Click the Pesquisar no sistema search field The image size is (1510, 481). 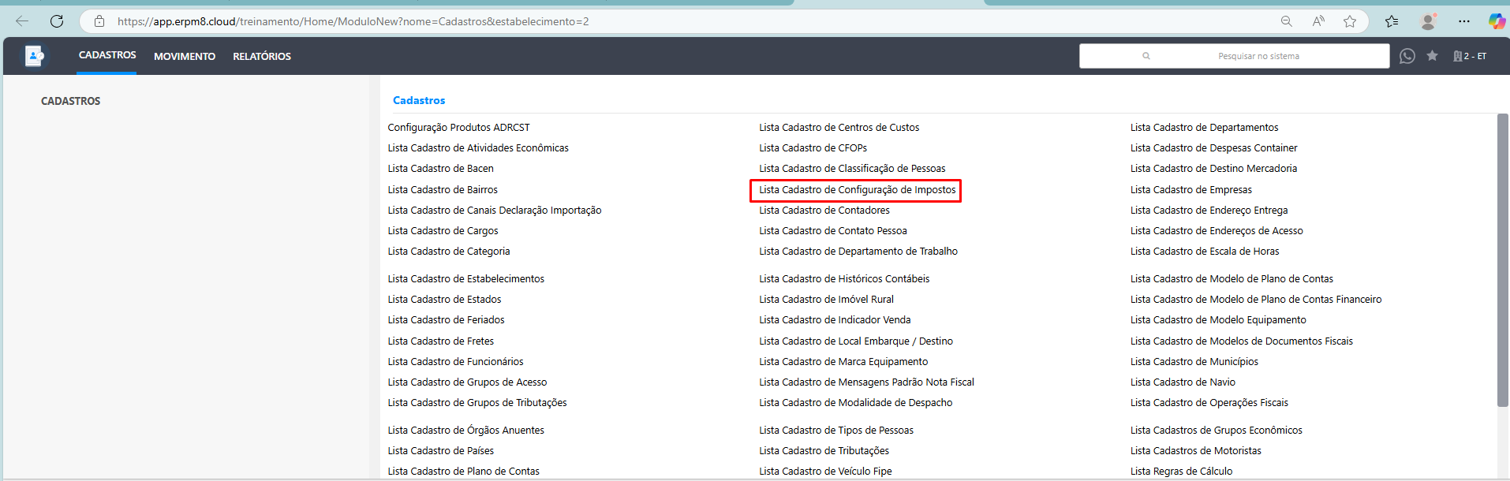pos(1258,56)
